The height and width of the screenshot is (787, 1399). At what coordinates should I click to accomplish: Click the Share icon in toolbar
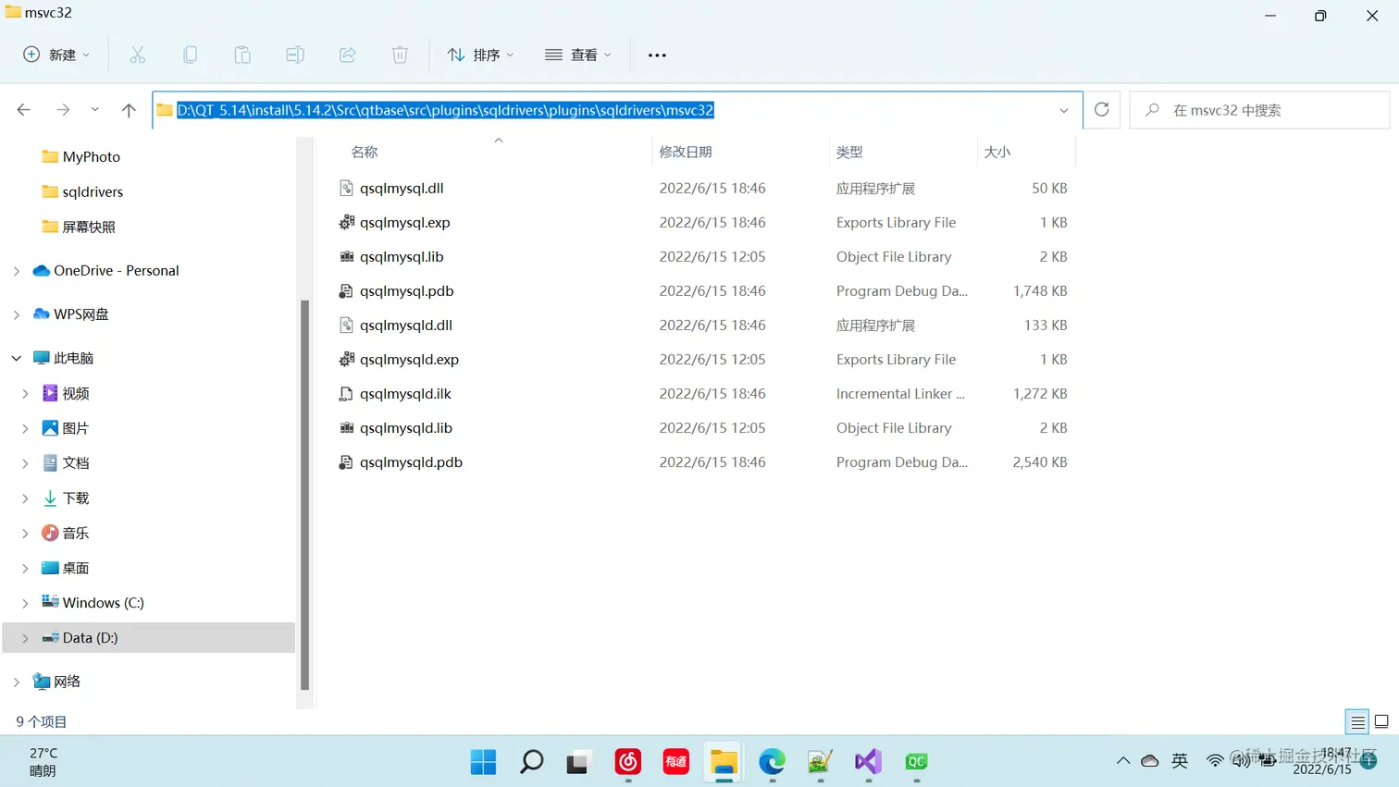(x=348, y=55)
